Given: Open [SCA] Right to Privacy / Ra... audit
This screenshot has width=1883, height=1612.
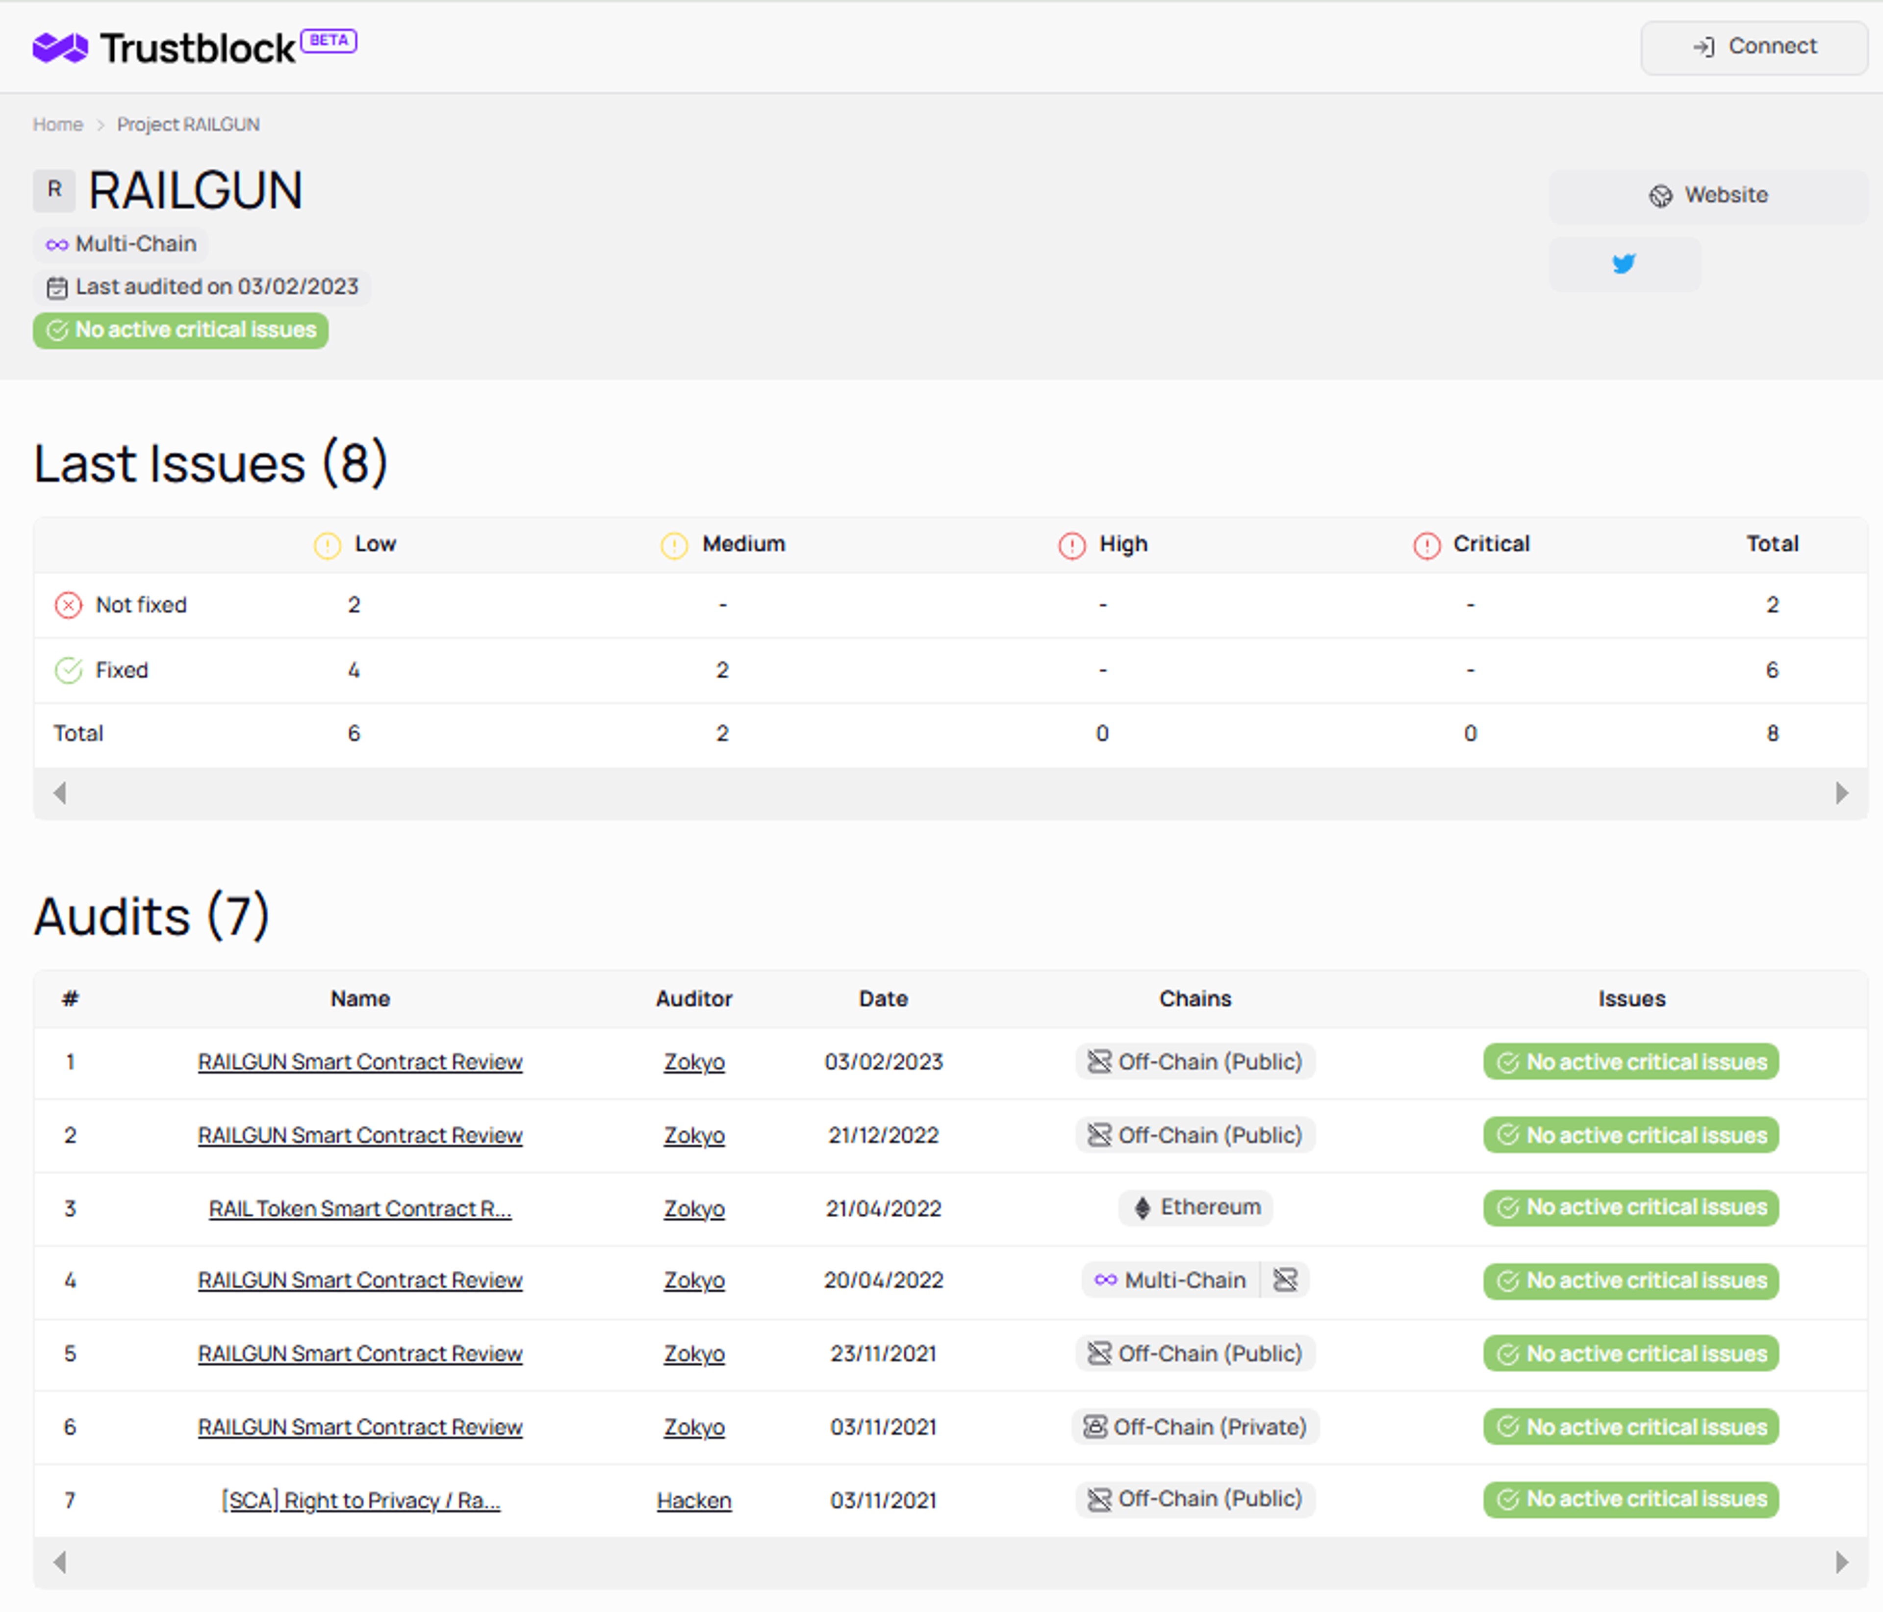Looking at the screenshot, I should [360, 1501].
